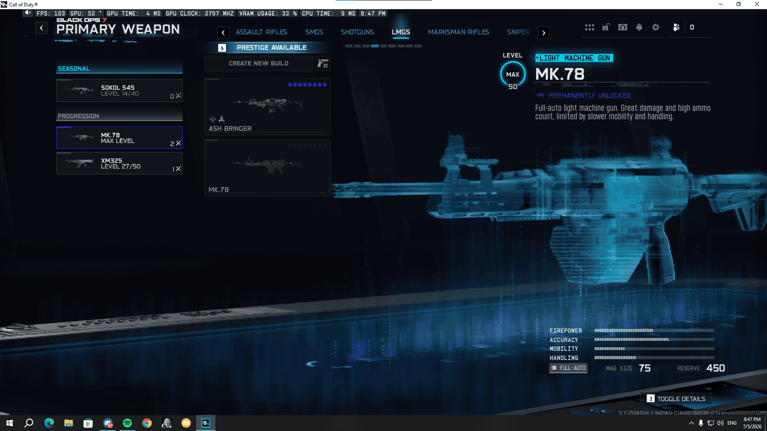
Task: Click the attachment icons on the Ash Bringer card
Action: [x=217, y=119]
